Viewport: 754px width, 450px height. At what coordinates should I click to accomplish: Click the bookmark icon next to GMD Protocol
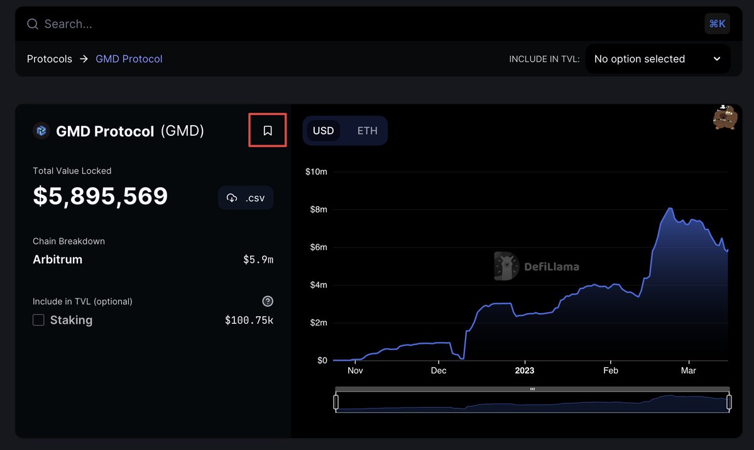tap(268, 130)
